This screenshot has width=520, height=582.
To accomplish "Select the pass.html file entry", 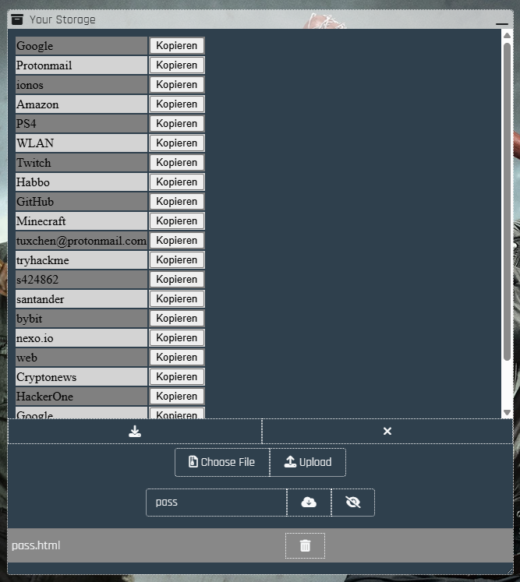I will pyautogui.click(x=36, y=545).
